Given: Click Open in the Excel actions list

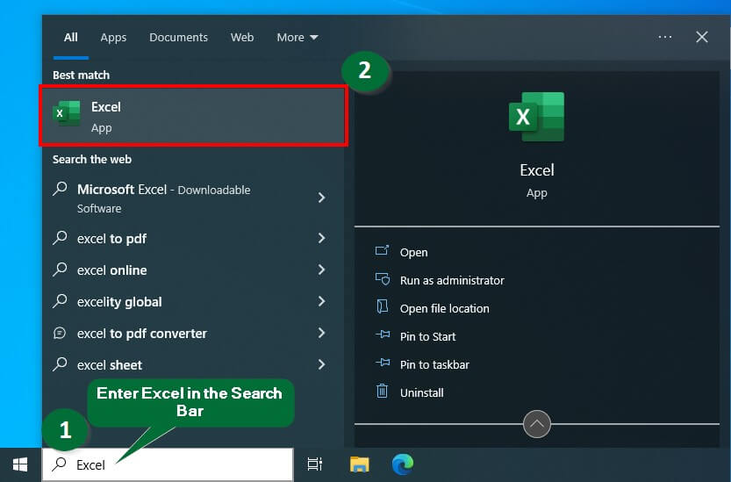Looking at the screenshot, I should point(413,253).
